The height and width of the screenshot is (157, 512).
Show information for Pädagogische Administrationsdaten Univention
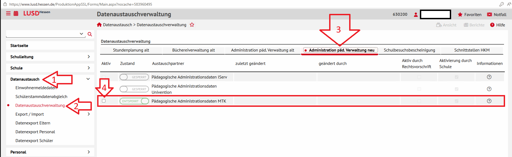coord(489,89)
